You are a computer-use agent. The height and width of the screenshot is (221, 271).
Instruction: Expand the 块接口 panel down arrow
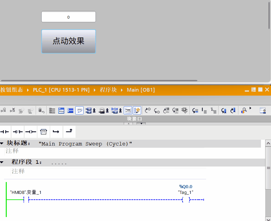(141, 123)
